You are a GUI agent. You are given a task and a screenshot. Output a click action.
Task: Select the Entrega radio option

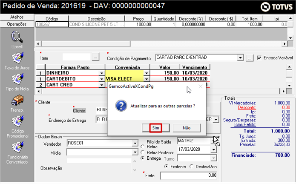click(143, 158)
